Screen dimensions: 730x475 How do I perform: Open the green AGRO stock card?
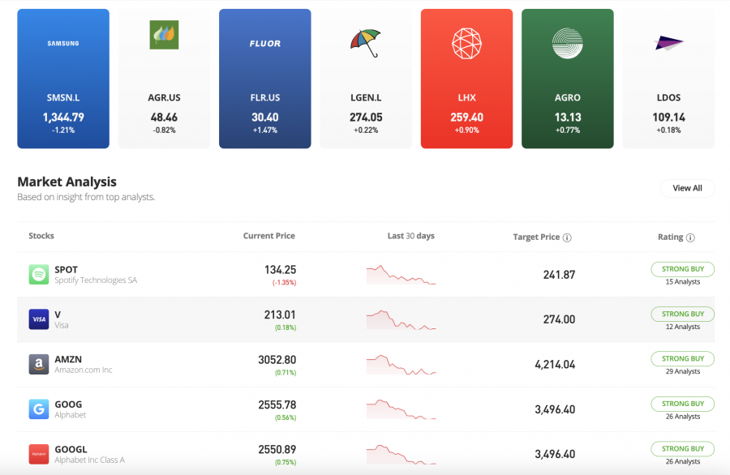[567, 79]
